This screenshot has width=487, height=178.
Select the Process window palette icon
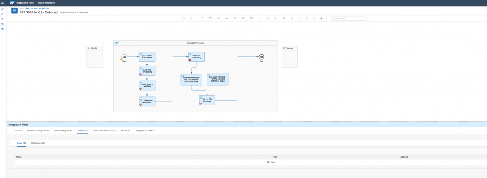(210, 19)
